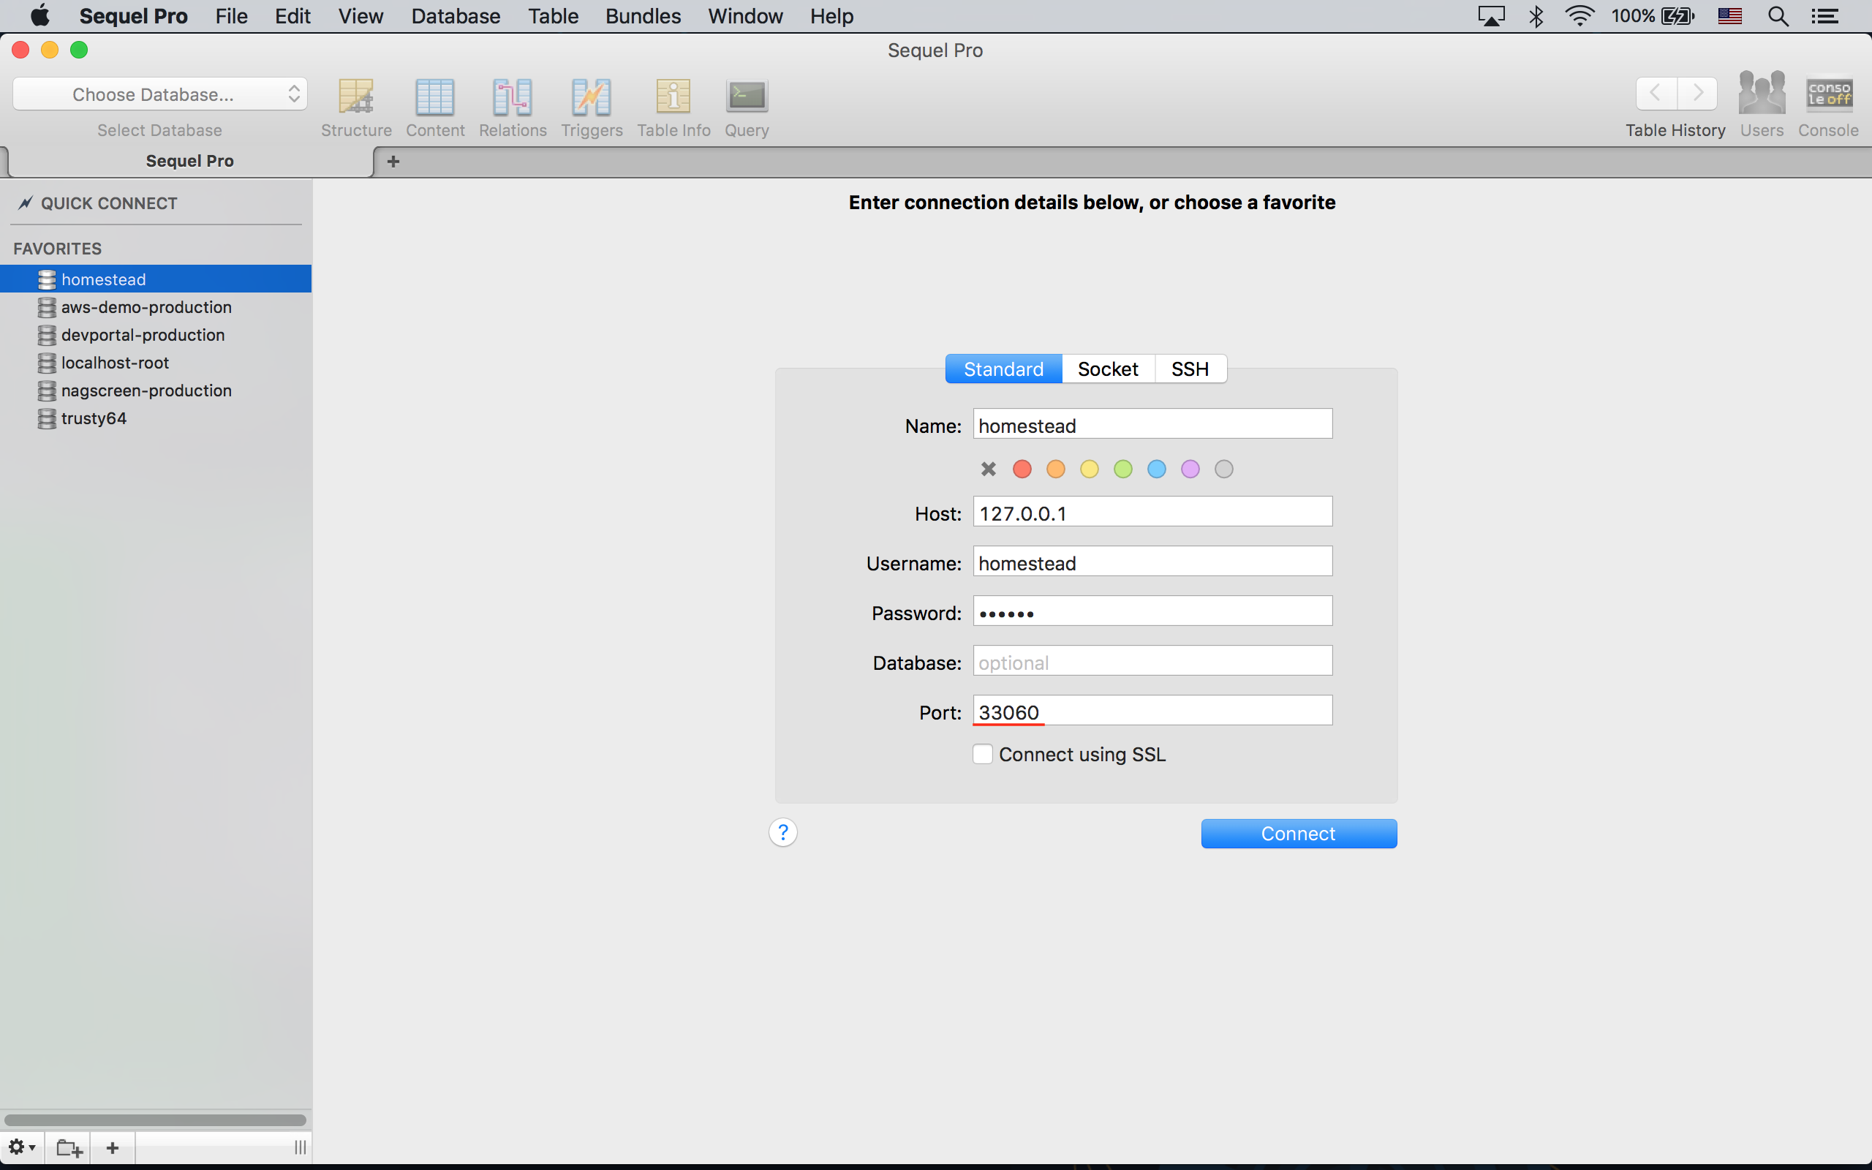This screenshot has height=1170, width=1872.
Task: Enable Connect using SSL
Action: (982, 754)
